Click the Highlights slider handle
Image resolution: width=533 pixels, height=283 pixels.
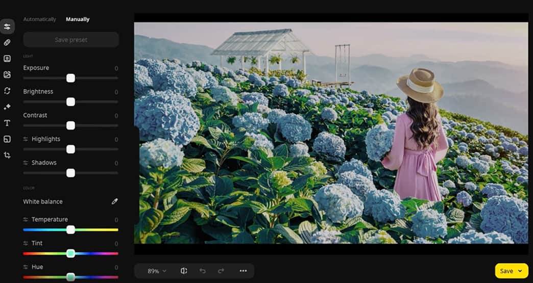click(x=70, y=149)
